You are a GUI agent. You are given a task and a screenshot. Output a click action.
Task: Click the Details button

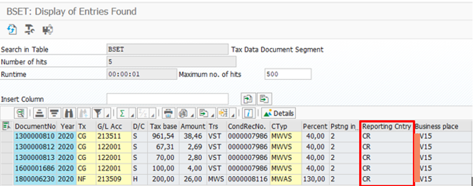279,113
